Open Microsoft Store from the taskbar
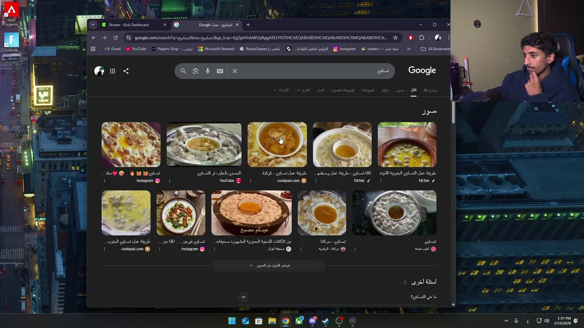This screenshot has height=328, width=584. click(259, 321)
